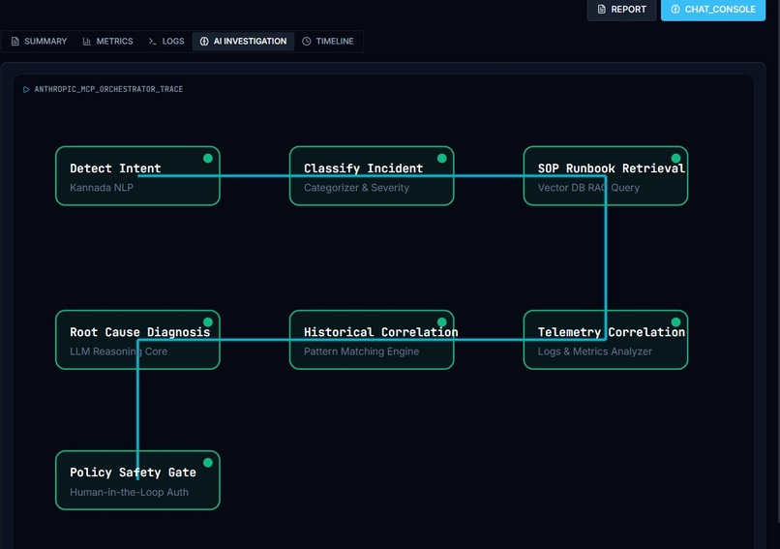Open the REPORT button

tap(621, 10)
